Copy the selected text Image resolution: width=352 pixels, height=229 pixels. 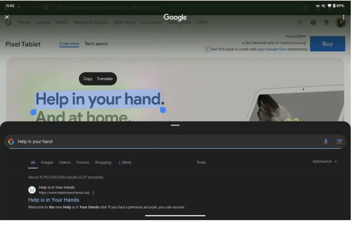(x=88, y=79)
